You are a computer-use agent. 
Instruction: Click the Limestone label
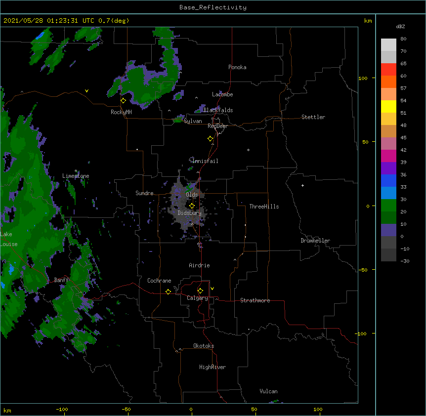76,176
